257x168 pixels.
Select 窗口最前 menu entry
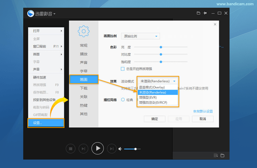(46, 46)
